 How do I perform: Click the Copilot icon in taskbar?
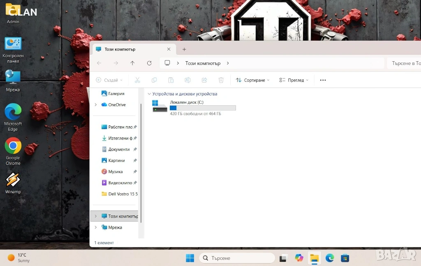299,258
